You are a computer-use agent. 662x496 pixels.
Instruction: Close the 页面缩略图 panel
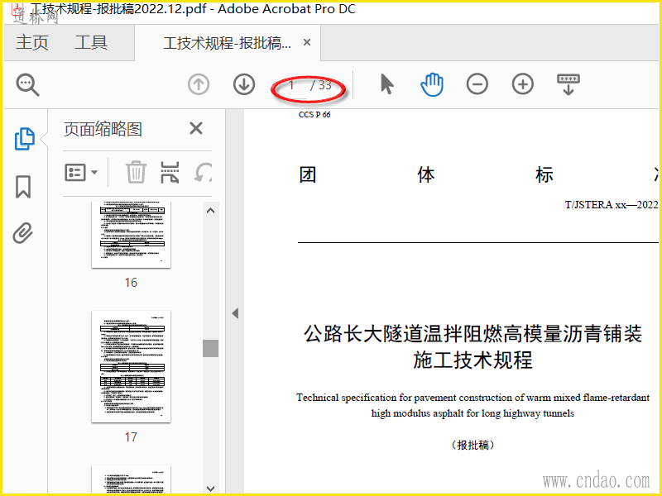click(x=196, y=128)
